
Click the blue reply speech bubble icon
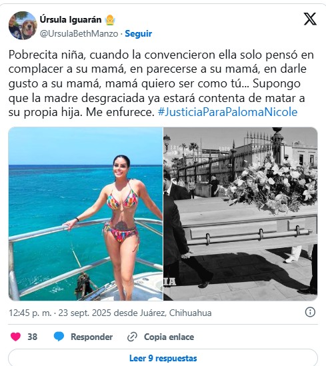click(59, 337)
